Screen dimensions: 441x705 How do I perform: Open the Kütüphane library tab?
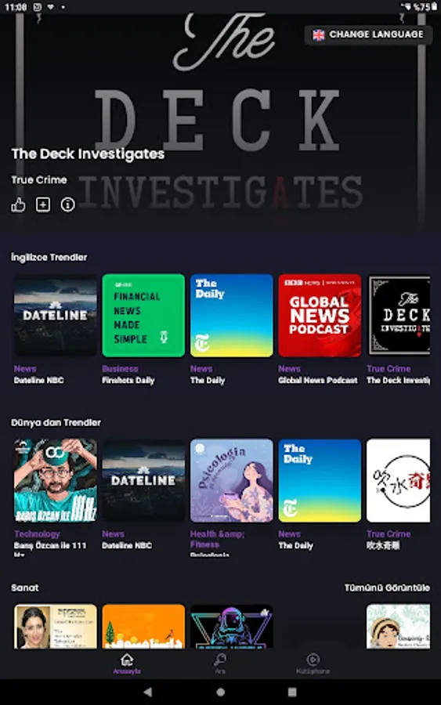click(x=313, y=663)
